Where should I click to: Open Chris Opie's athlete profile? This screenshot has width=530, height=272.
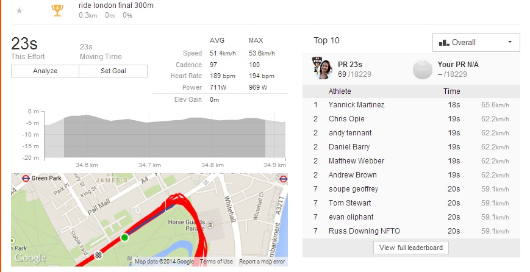coord(346,119)
